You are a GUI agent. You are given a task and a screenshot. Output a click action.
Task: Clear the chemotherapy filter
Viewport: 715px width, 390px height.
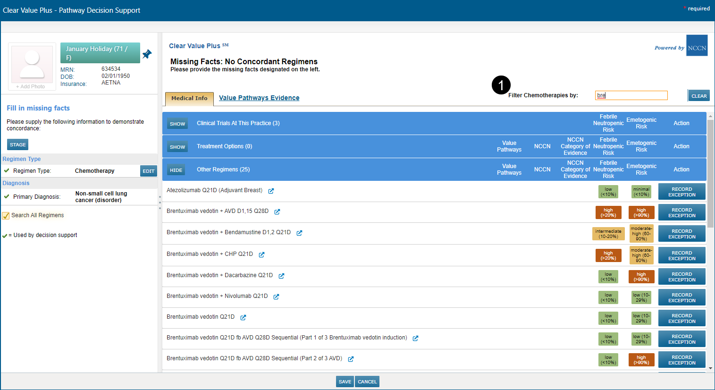[x=698, y=96]
